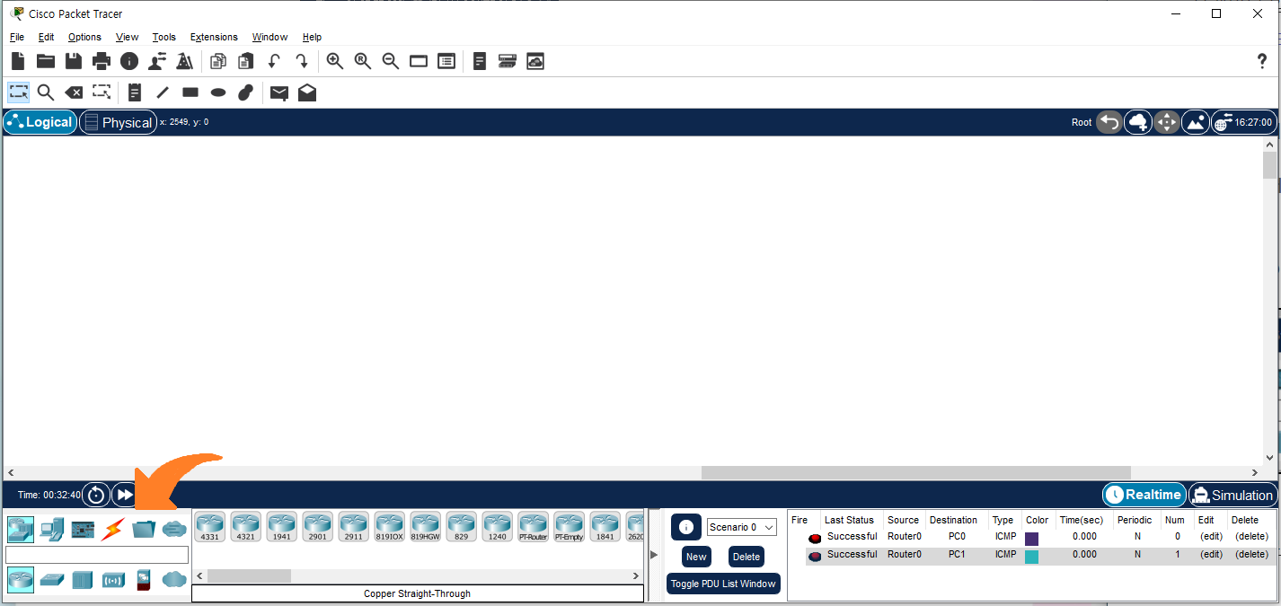This screenshot has width=1281, height=606.
Task: Open the Miscellaneous folder category
Action: [144, 529]
